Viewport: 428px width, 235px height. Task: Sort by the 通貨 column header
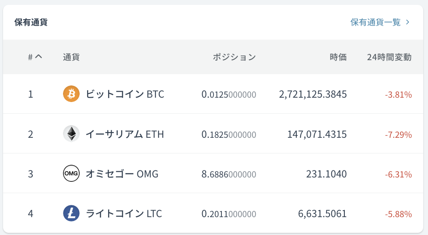click(71, 57)
